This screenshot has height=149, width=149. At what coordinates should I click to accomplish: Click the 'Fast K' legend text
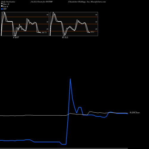click(x=6, y=7)
